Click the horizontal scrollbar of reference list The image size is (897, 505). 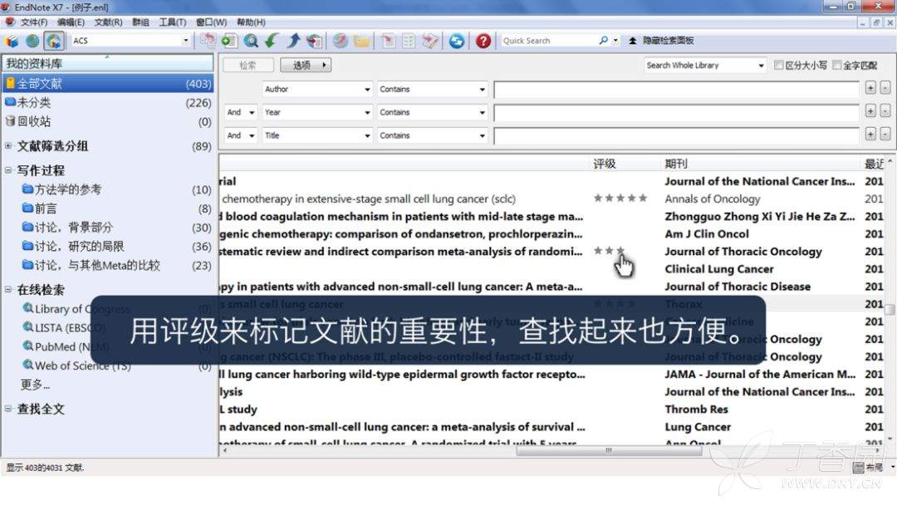coord(609,451)
